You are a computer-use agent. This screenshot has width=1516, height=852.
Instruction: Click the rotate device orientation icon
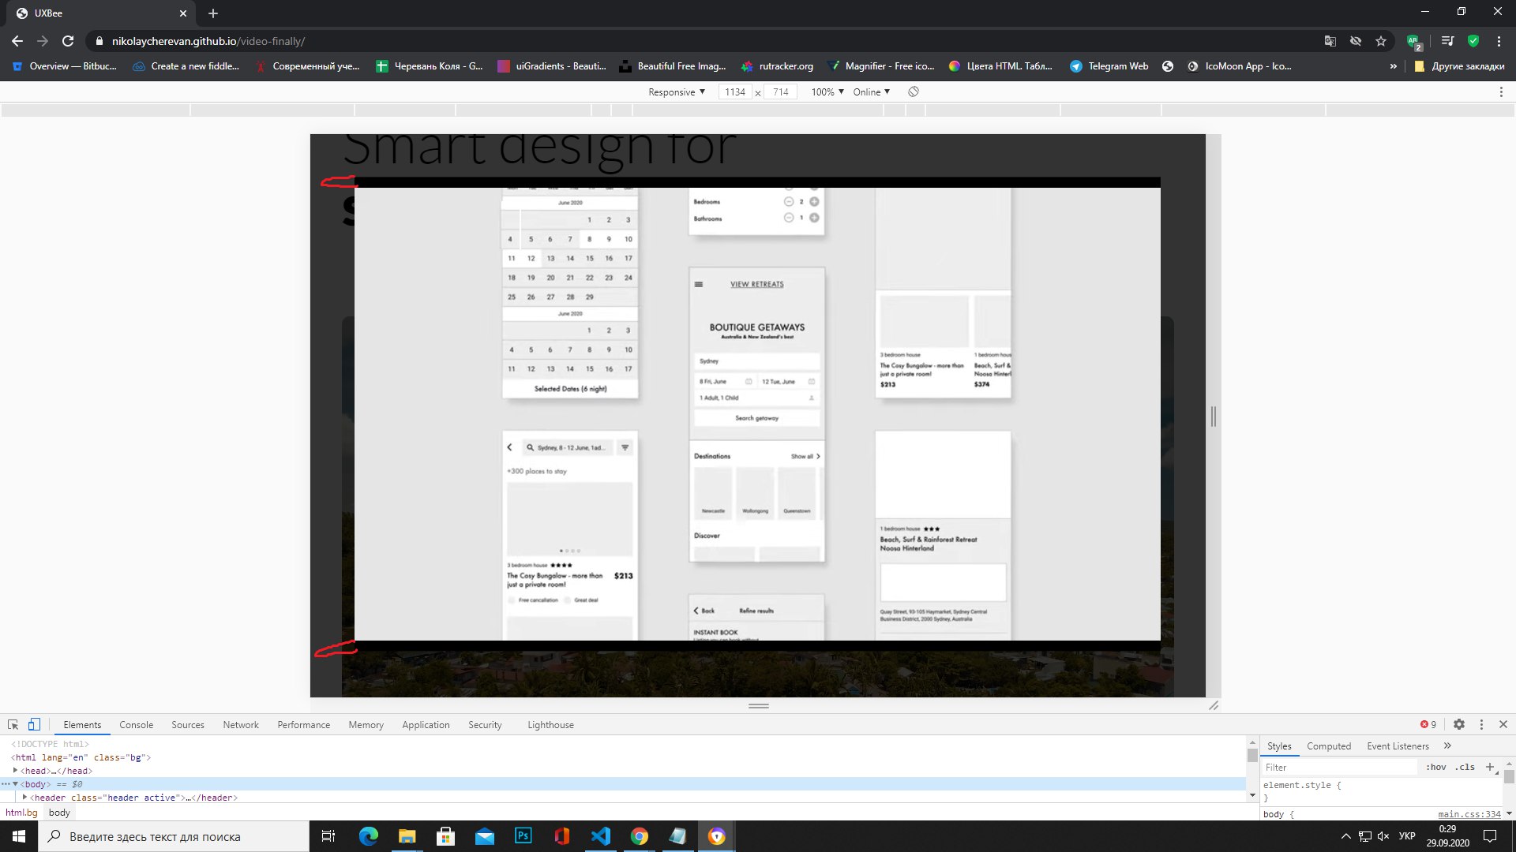point(914,92)
